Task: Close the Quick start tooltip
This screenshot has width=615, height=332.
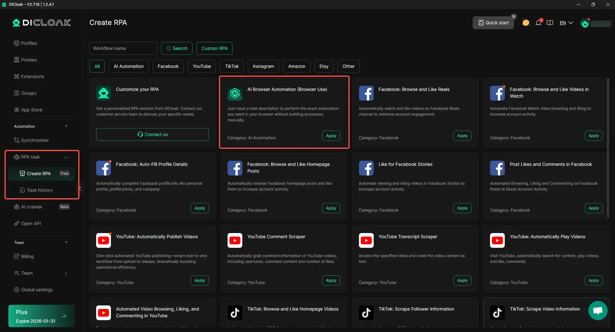Action: tap(514, 16)
